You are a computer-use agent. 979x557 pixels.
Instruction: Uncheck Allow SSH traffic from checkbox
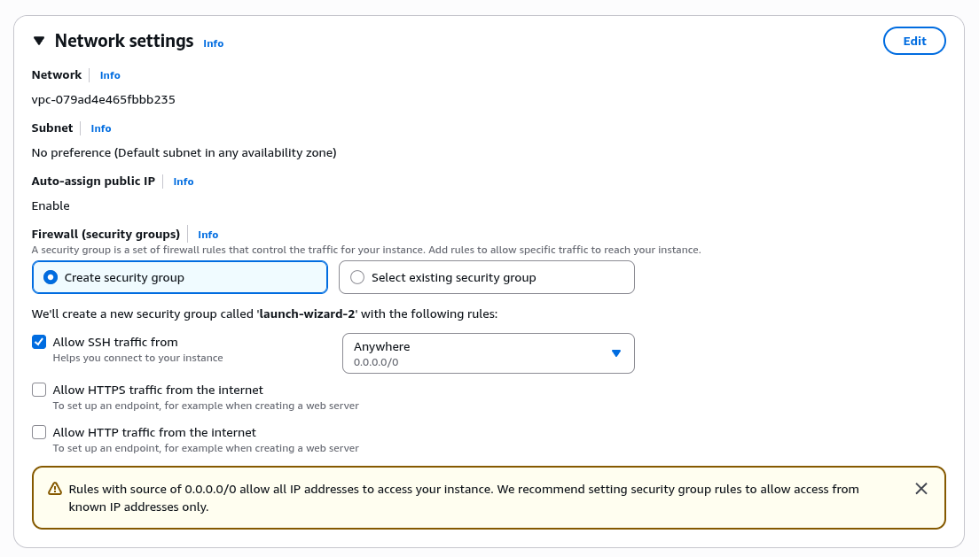[x=39, y=342]
